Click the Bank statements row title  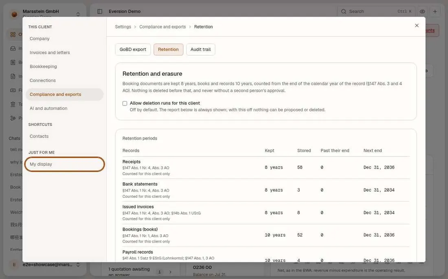tap(140, 184)
